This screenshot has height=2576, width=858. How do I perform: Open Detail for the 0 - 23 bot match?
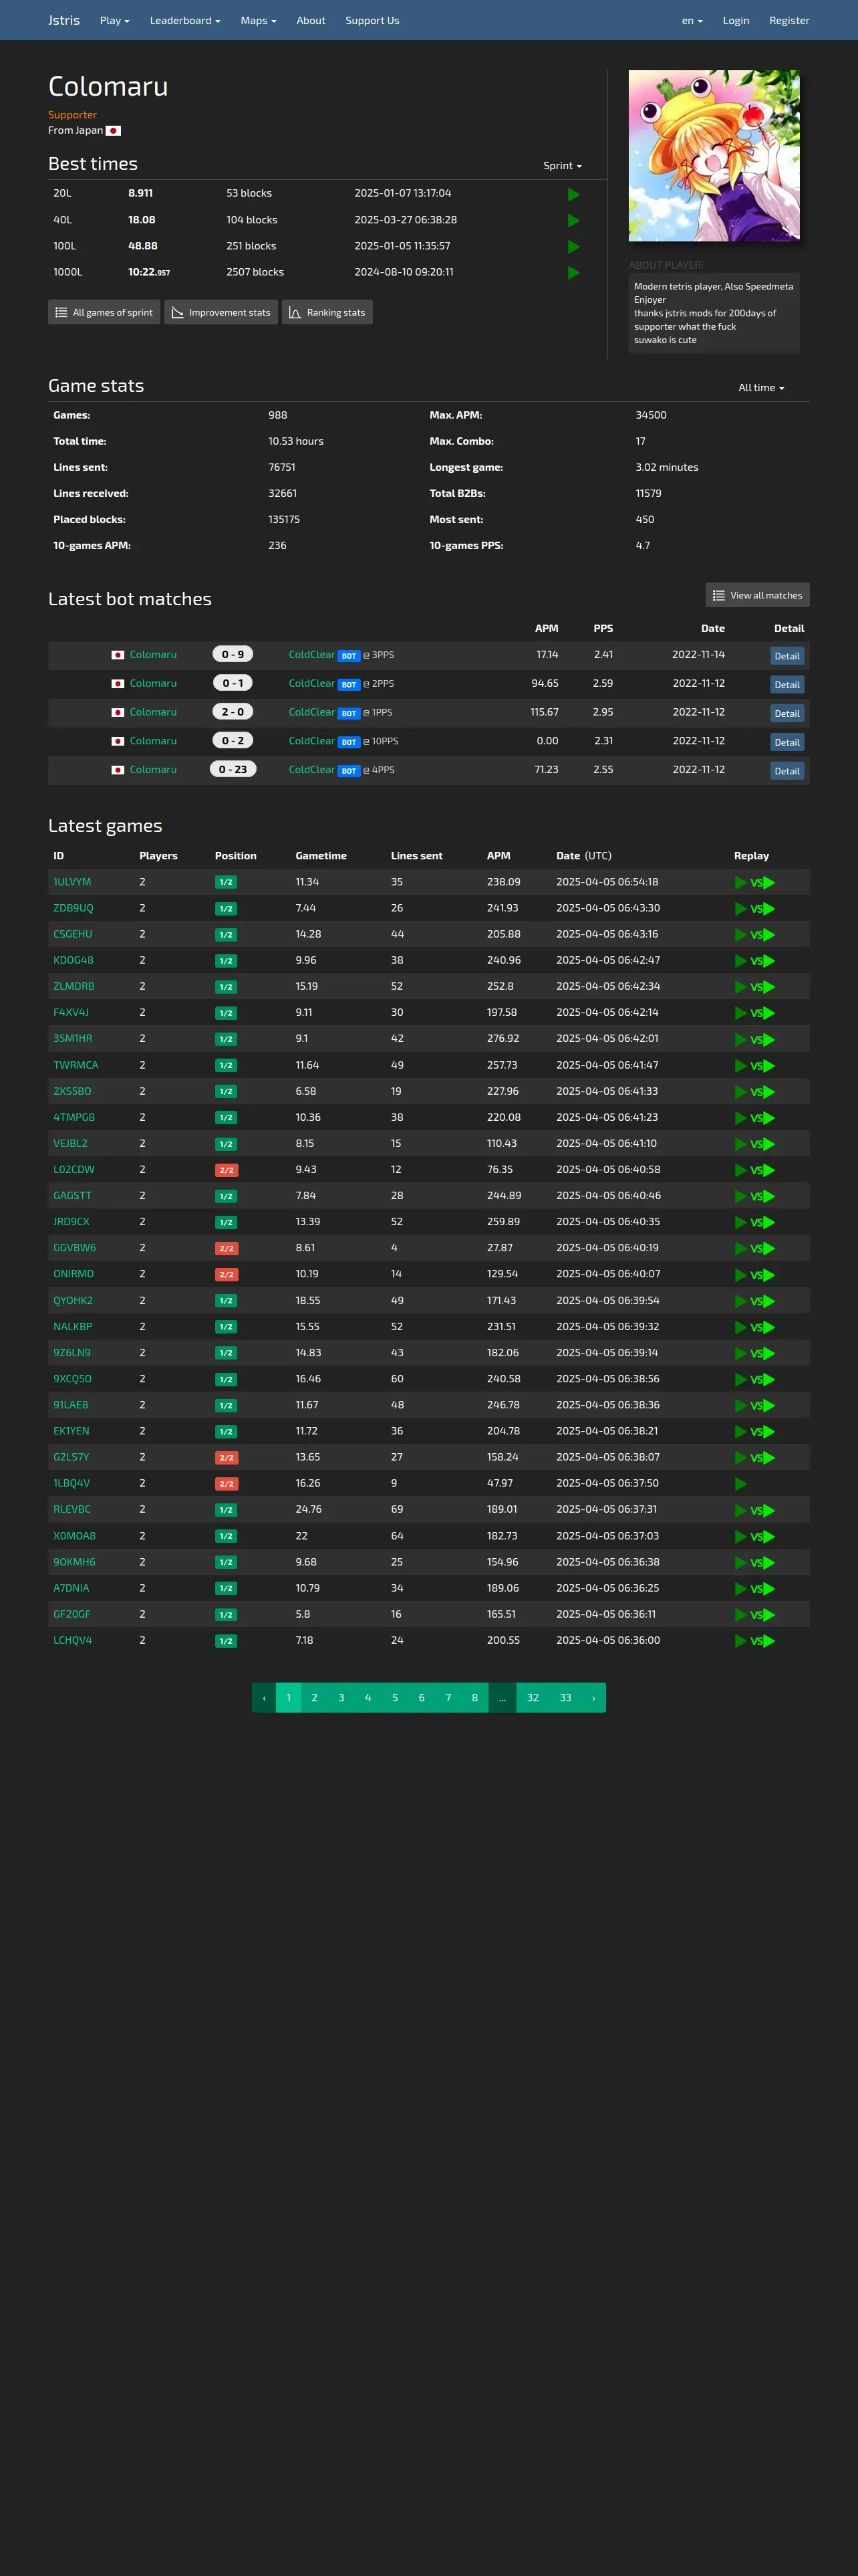(x=787, y=771)
